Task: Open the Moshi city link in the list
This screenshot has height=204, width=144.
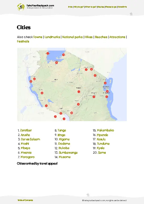Action: click(25, 144)
